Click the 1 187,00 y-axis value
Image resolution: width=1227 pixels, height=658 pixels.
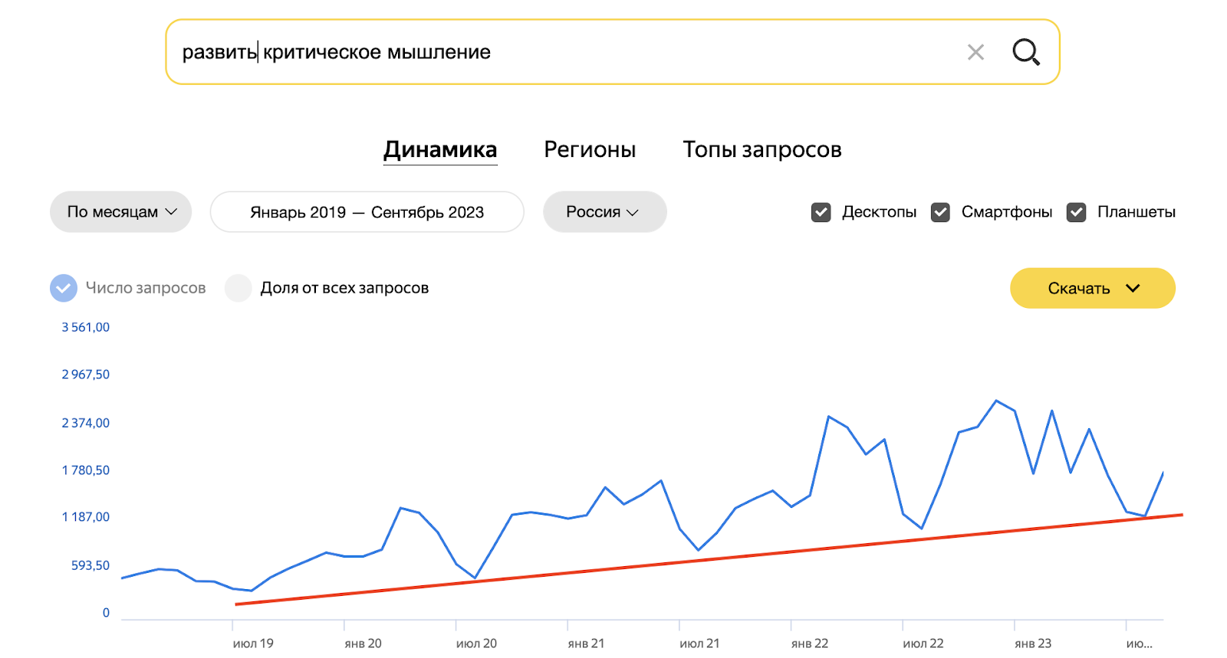(x=85, y=517)
